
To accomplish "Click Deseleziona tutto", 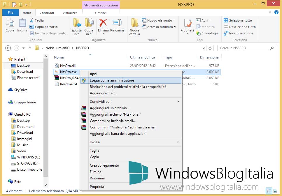I will click(x=240, y=27).
